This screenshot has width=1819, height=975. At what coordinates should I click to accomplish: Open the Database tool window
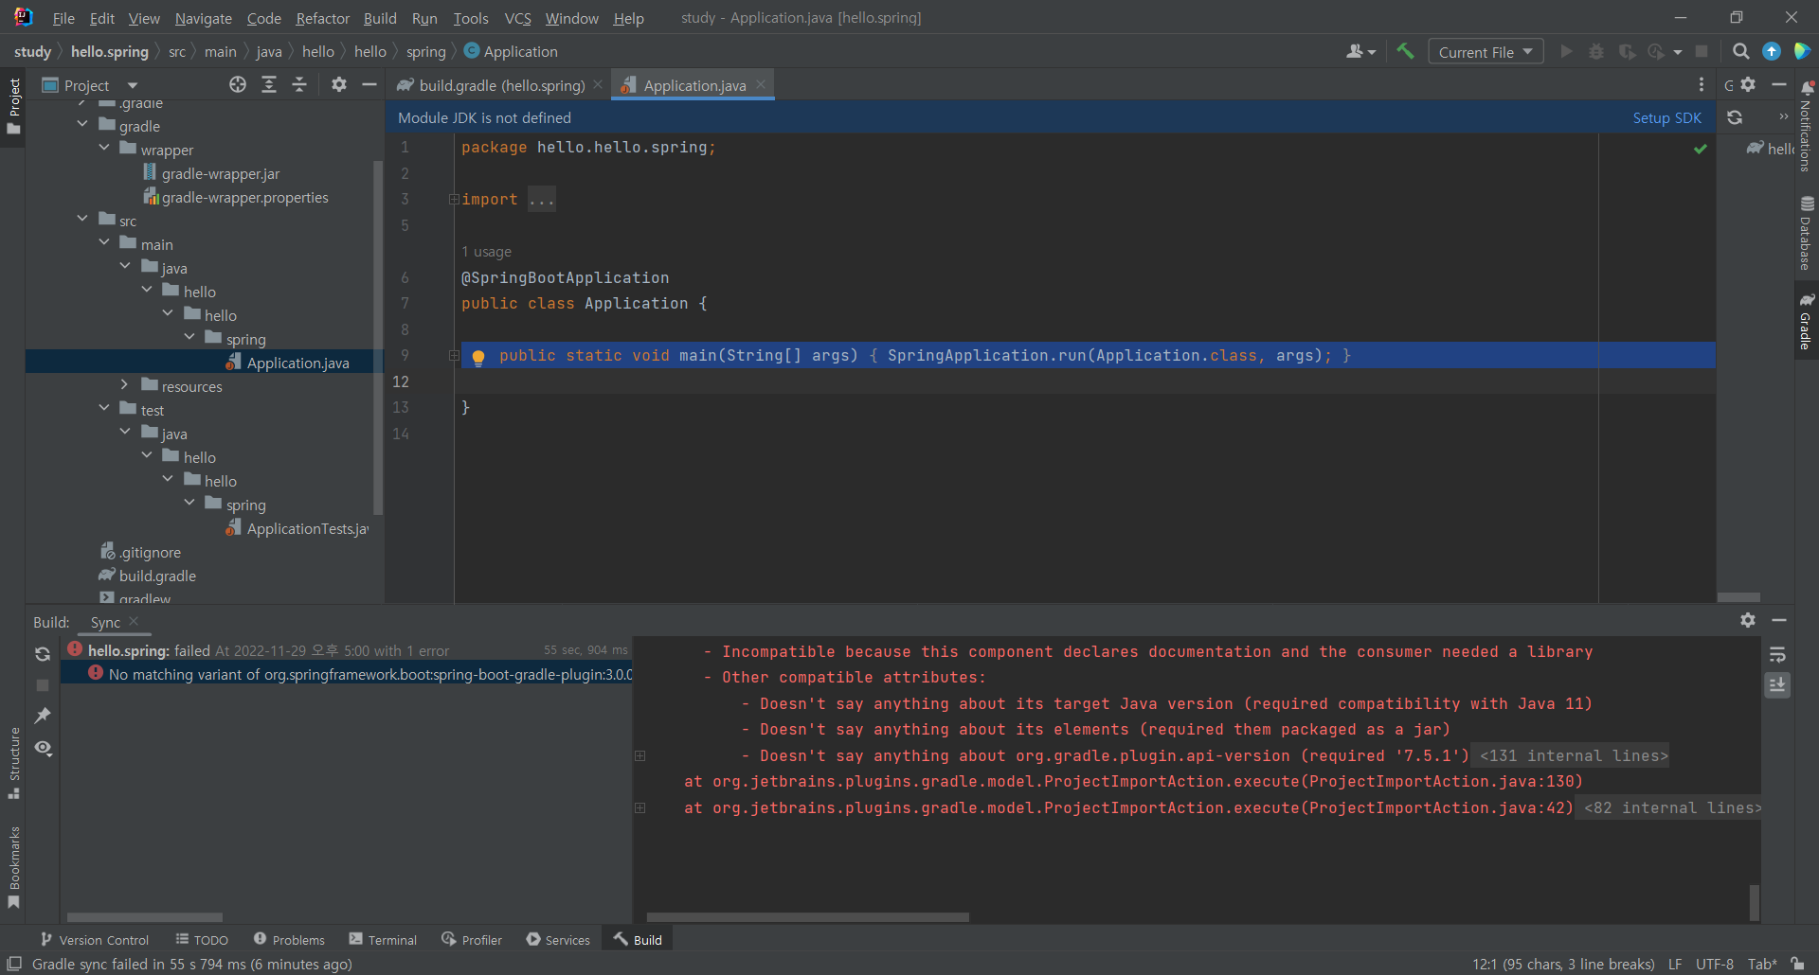[1806, 233]
